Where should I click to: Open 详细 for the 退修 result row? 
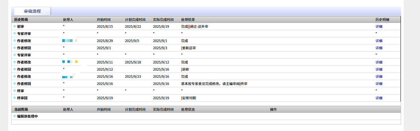pos(379,70)
